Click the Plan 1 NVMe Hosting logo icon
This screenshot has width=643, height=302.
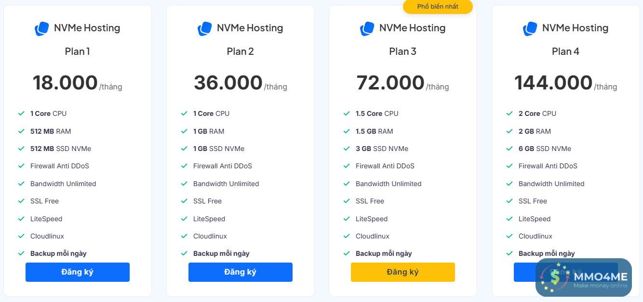(42, 28)
